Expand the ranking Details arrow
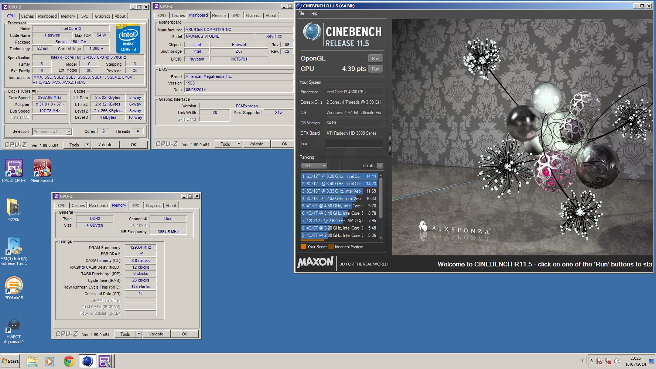This screenshot has height=369, width=656. point(380,166)
